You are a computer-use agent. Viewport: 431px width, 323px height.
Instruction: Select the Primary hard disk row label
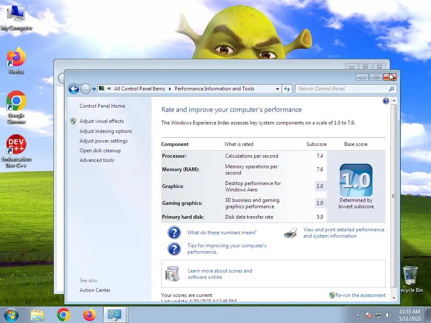pyautogui.click(x=183, y=217)
